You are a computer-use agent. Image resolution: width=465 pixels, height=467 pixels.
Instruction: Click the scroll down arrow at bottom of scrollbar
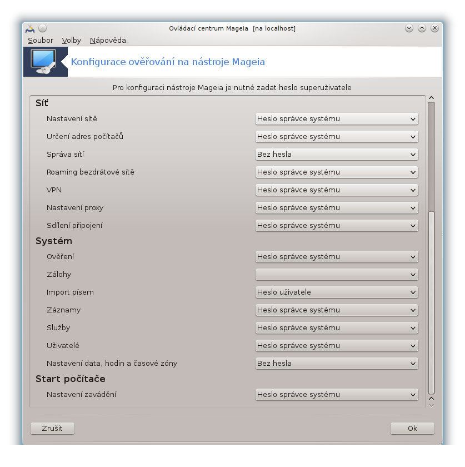pos(431,406)
